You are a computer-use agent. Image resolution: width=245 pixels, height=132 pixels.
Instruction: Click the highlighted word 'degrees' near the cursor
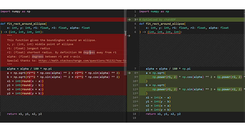89,52
